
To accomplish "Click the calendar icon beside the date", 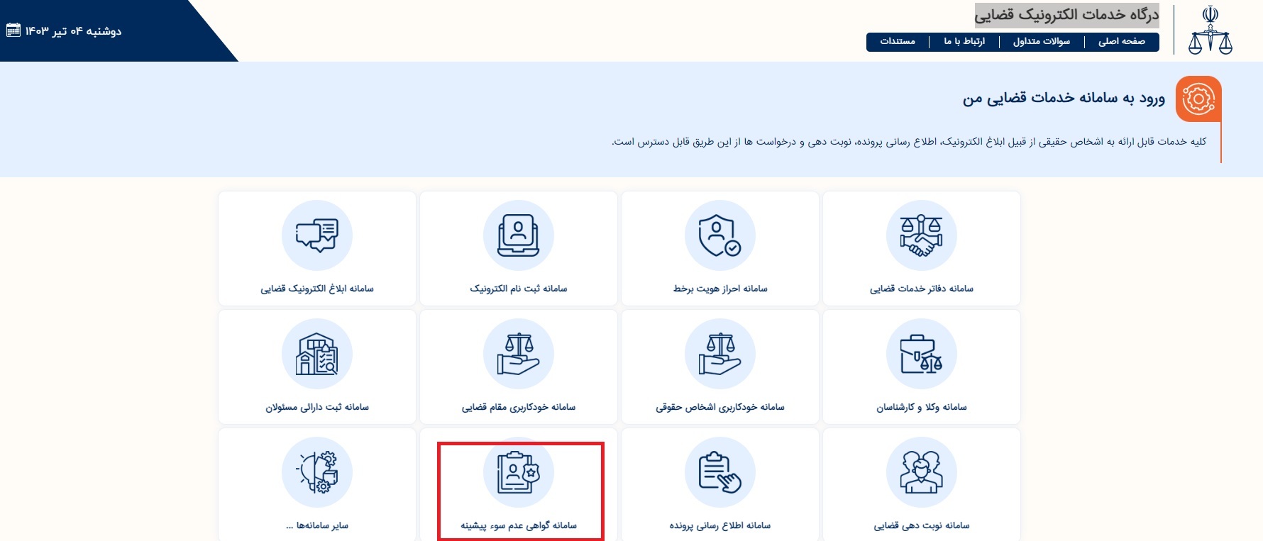I will click(13, 30).
